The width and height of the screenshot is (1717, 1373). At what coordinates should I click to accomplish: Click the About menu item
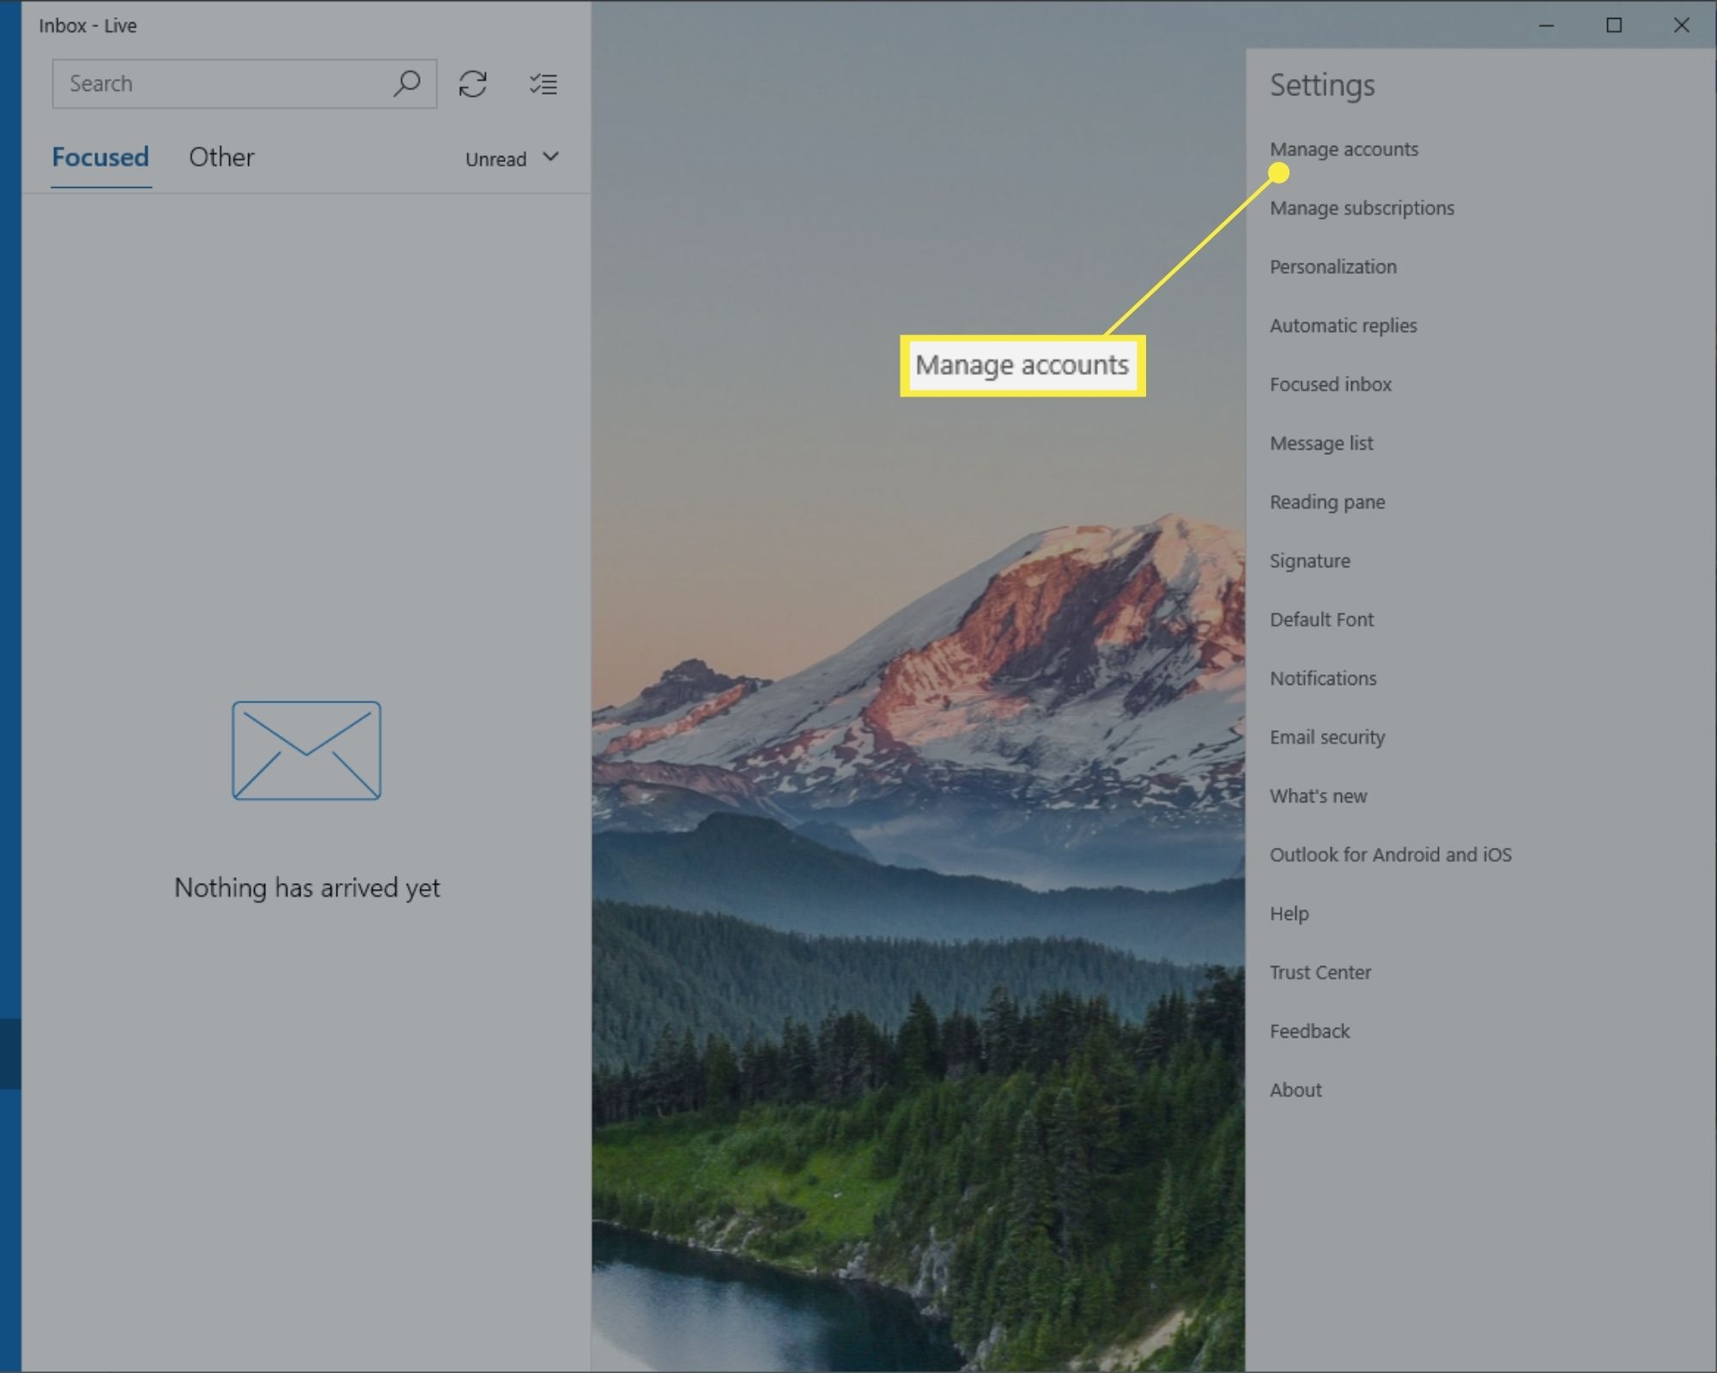[x=1295, y=1089]
